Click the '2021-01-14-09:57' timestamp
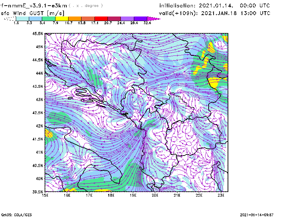Screen dimensions: 281x217 [x=257, y=215]
